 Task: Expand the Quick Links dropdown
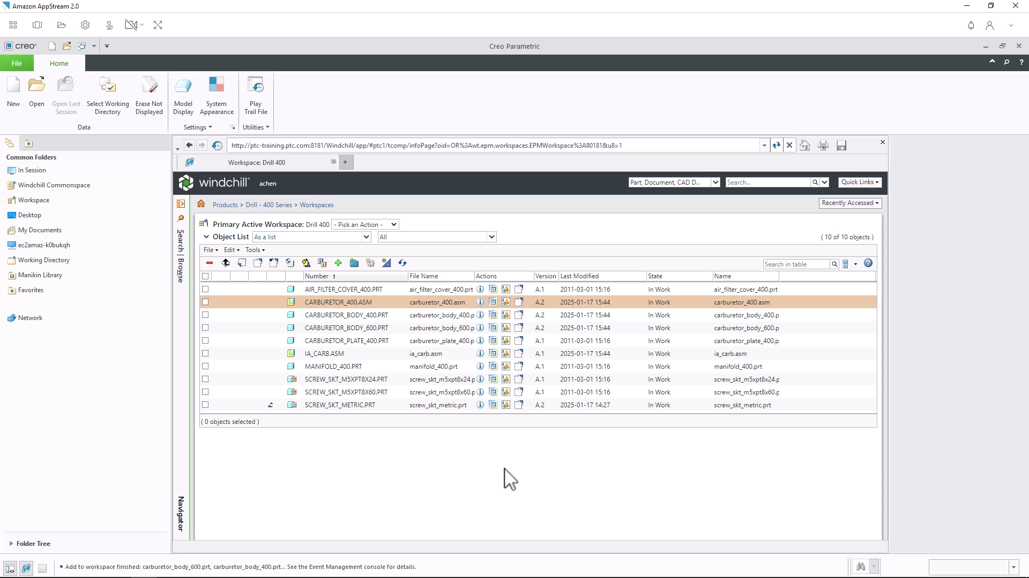(860, 182)
